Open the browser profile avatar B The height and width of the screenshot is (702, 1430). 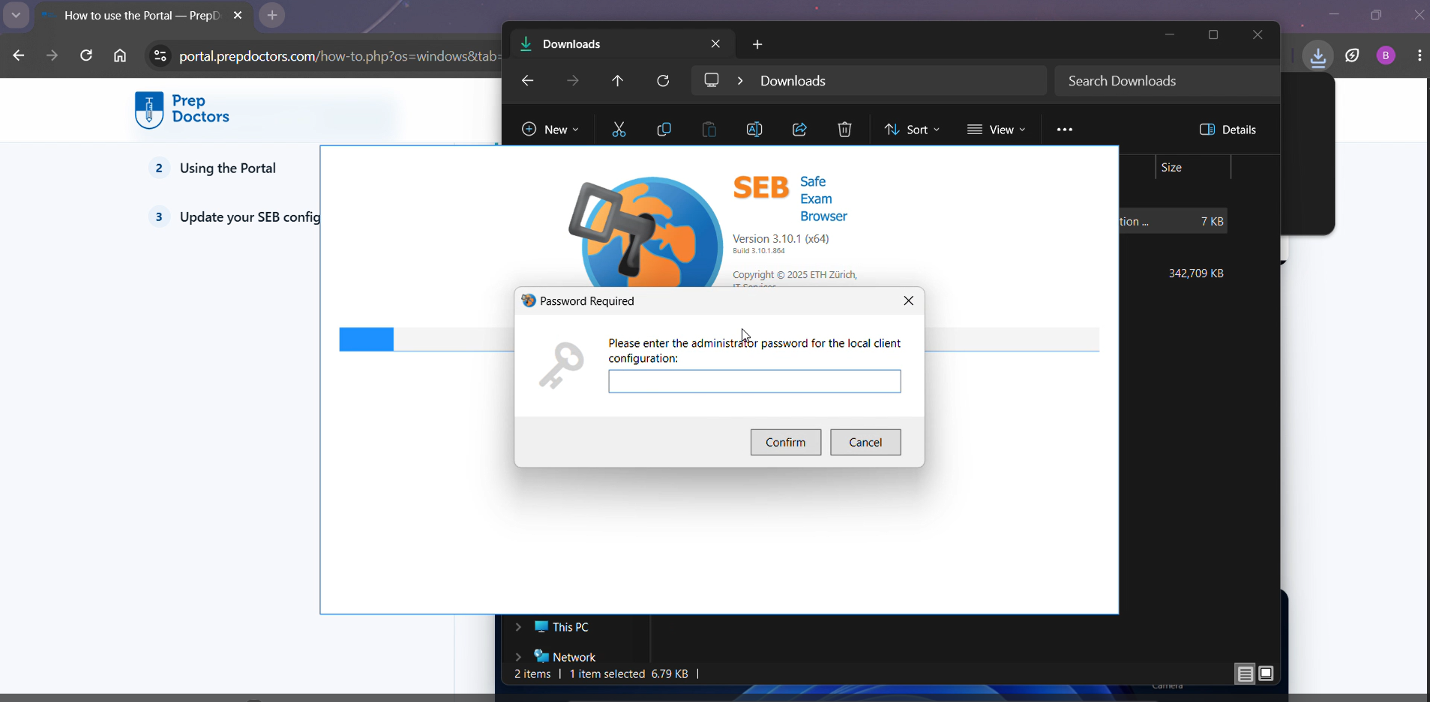point(1386,56)
